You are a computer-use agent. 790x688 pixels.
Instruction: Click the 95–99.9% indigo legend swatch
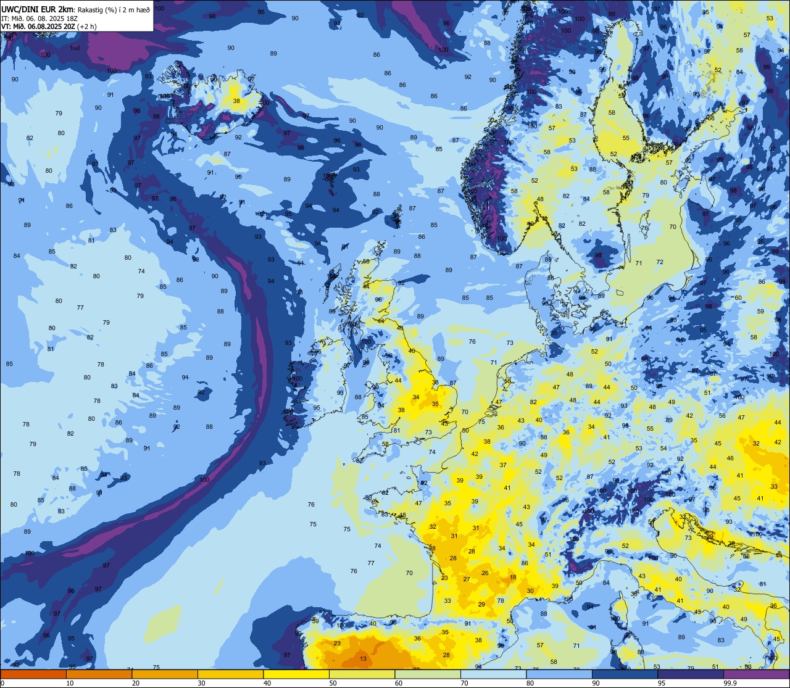691,674
